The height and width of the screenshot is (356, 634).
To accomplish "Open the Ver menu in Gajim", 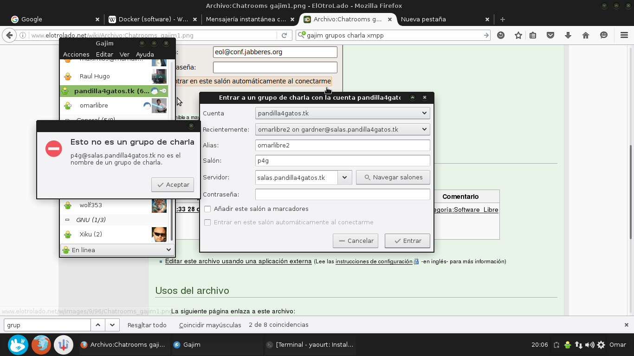I will 124,54.
